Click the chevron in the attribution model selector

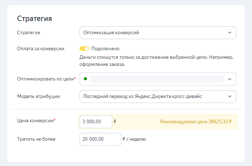pyautogui.click(x=230, y=97)
